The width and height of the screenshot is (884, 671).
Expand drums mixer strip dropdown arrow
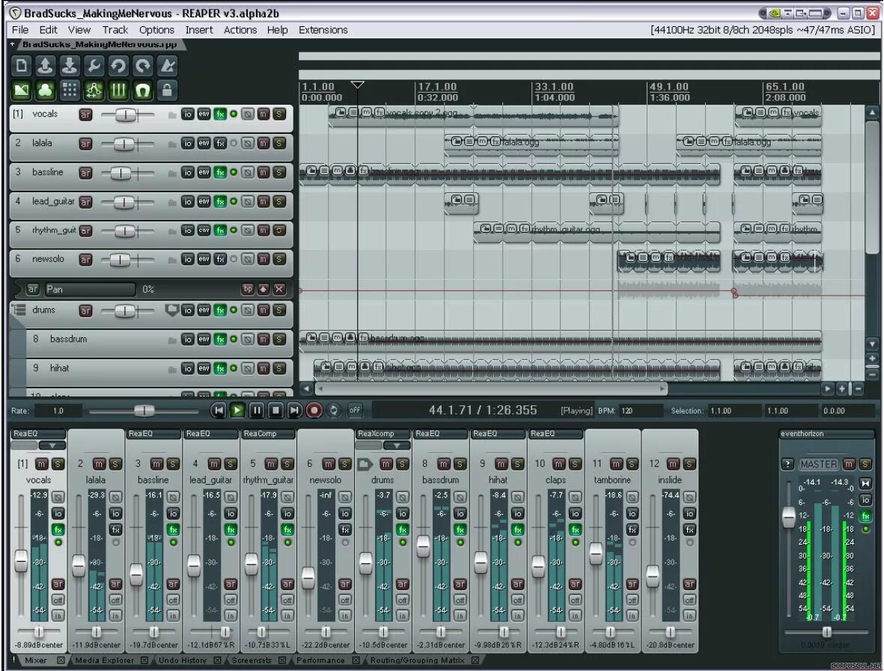pyautogui.click(x=397, y=446)
